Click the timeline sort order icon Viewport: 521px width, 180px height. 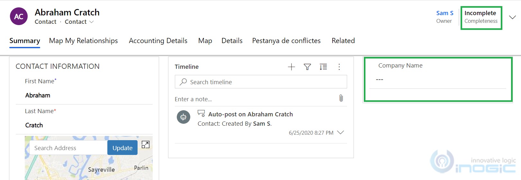[x=323, y=67]
